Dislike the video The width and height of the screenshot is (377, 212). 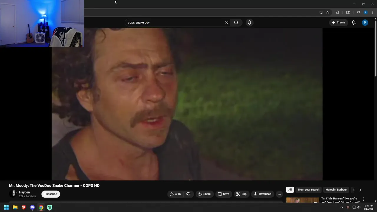188,194
